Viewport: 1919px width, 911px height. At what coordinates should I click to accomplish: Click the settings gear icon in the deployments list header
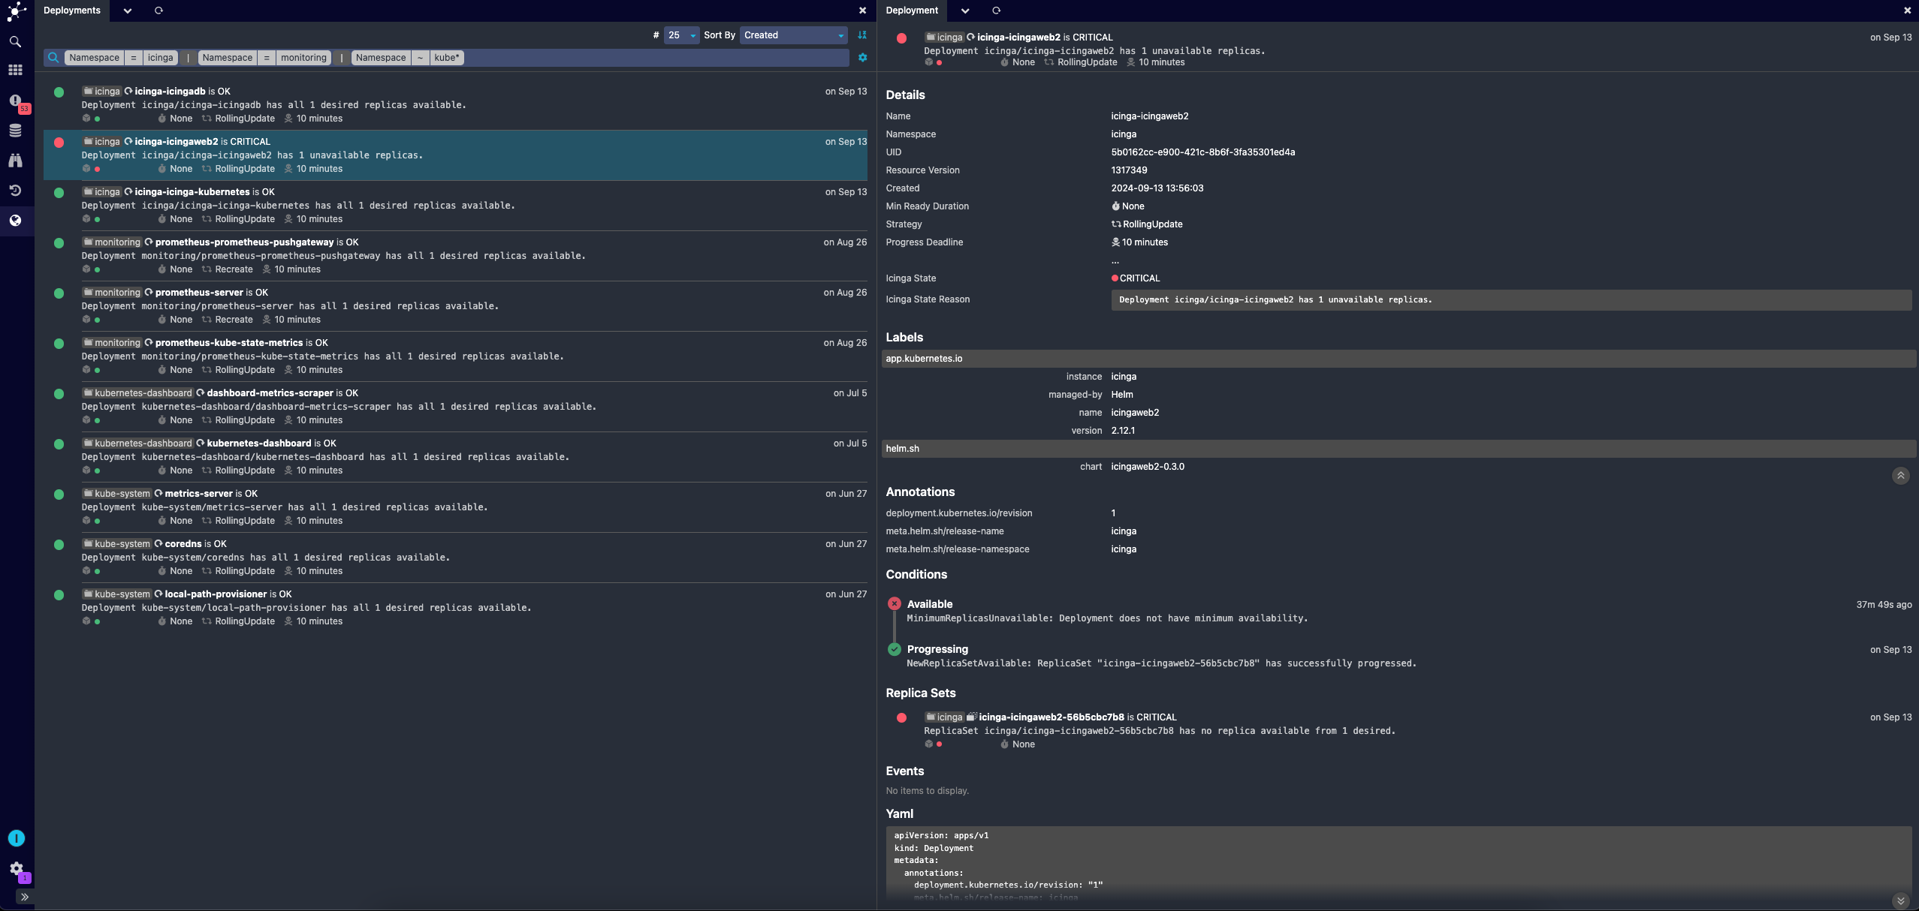tap(863, 58)
